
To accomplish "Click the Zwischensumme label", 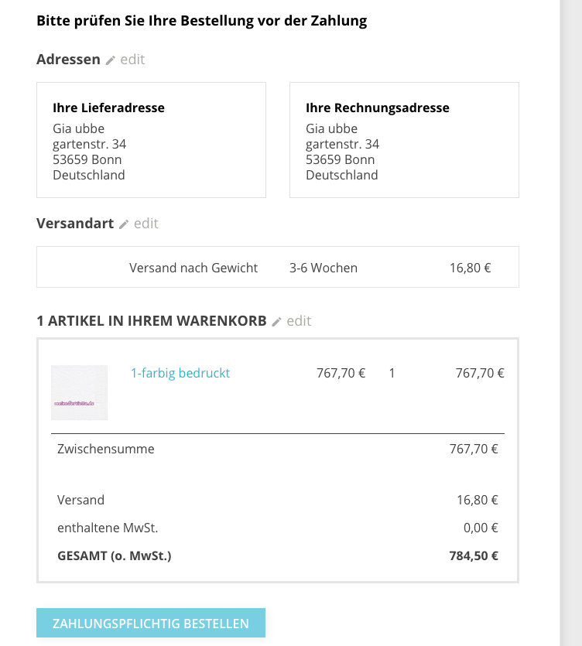I will pyautogui.click(x=106, y=449).
